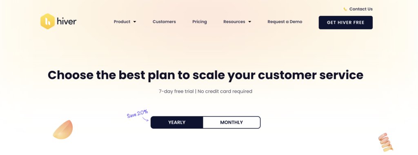The height and width of the screenshot is (155, 418).
Task: Open the Pricing page
Action: (200, 22)
